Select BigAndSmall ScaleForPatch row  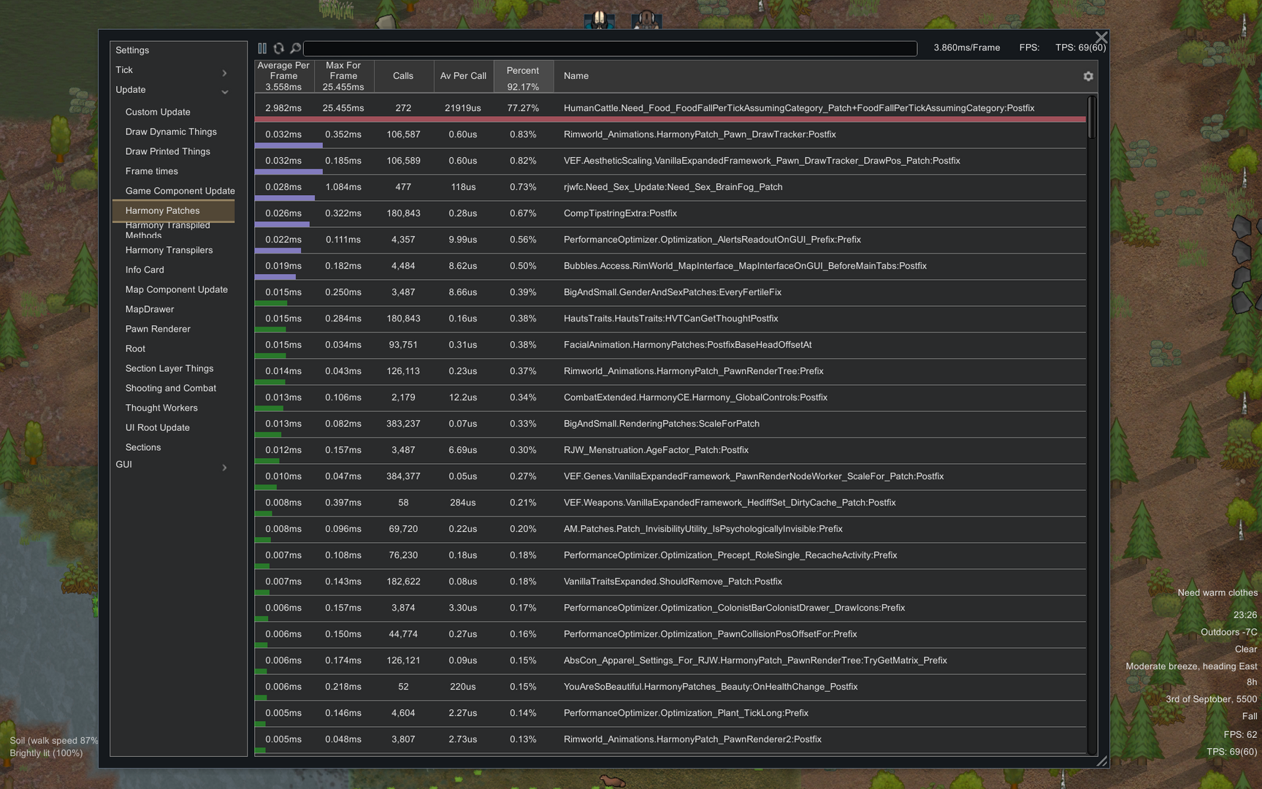click(x=670, y=424)
